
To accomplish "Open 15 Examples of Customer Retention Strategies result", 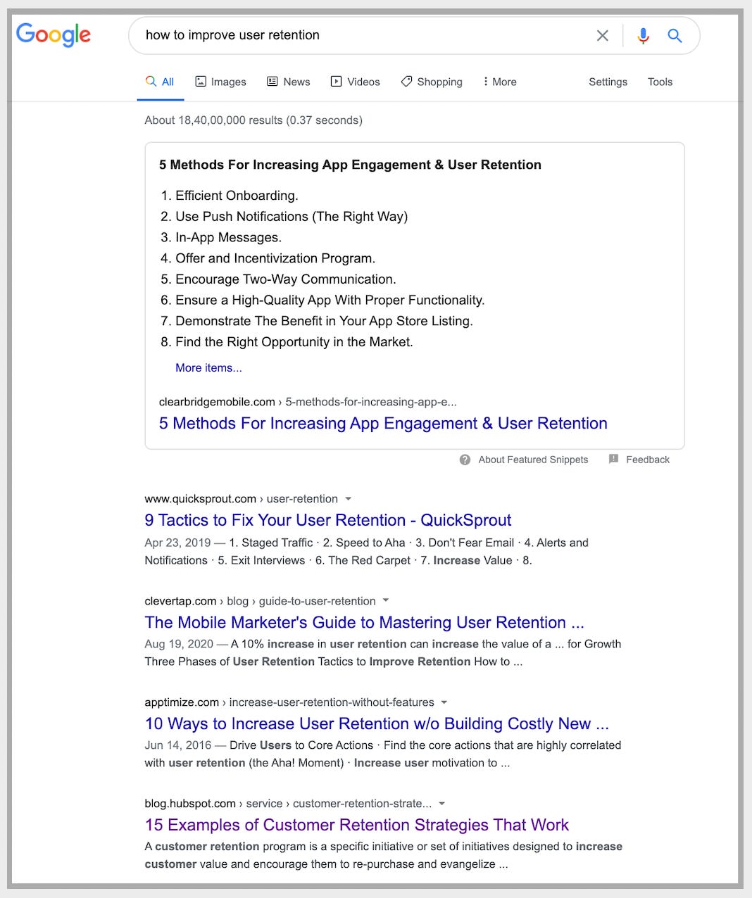I will pos(357,825).
